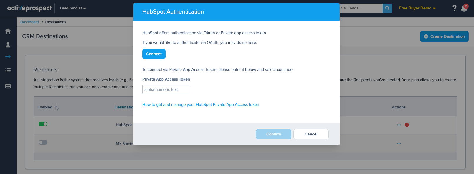Click the Connect button for OAuth
The width and height of the screenshot is (474, 174).
click(x=154, y=54)
